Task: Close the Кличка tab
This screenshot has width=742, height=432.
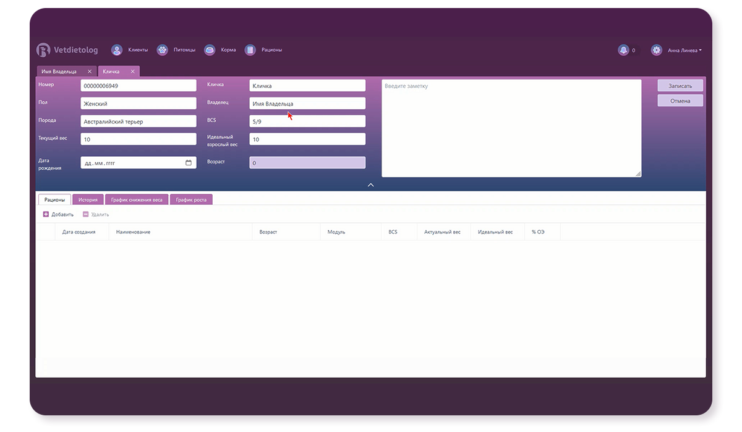Action: tap(132, 72)
